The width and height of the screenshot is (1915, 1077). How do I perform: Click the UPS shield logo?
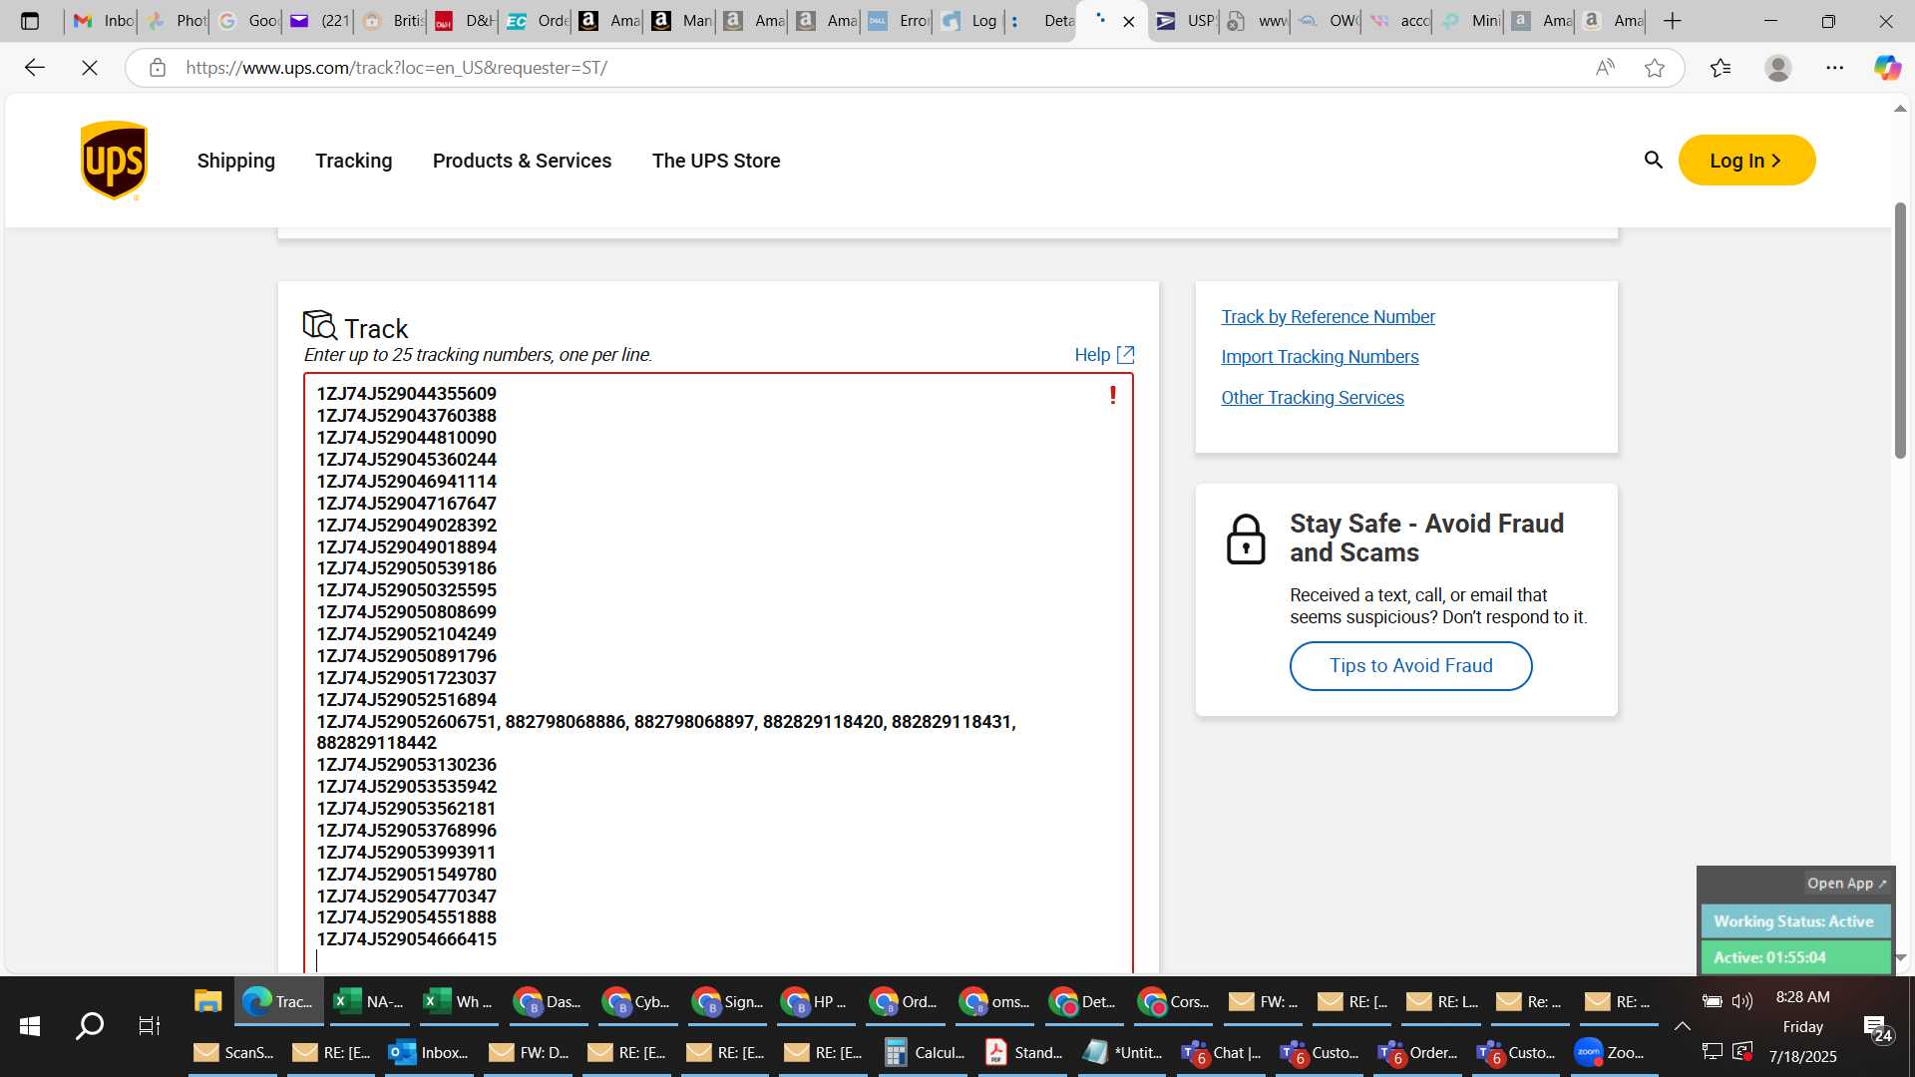[114, 161]
